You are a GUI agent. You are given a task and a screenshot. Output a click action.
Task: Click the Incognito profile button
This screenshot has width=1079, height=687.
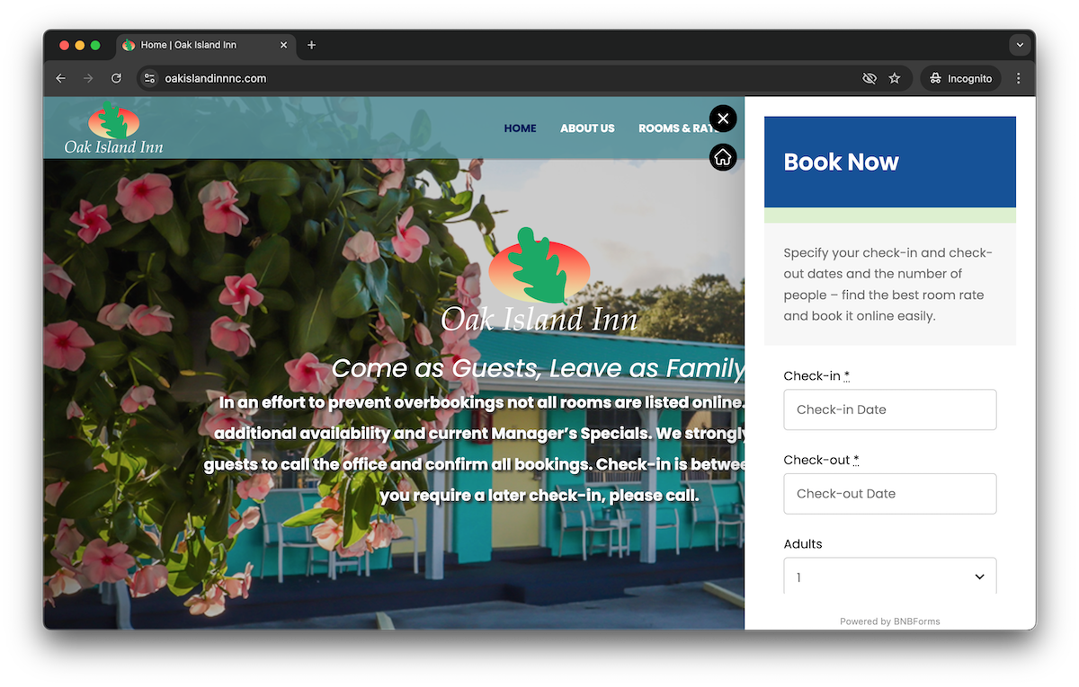(x=960, y=79)
